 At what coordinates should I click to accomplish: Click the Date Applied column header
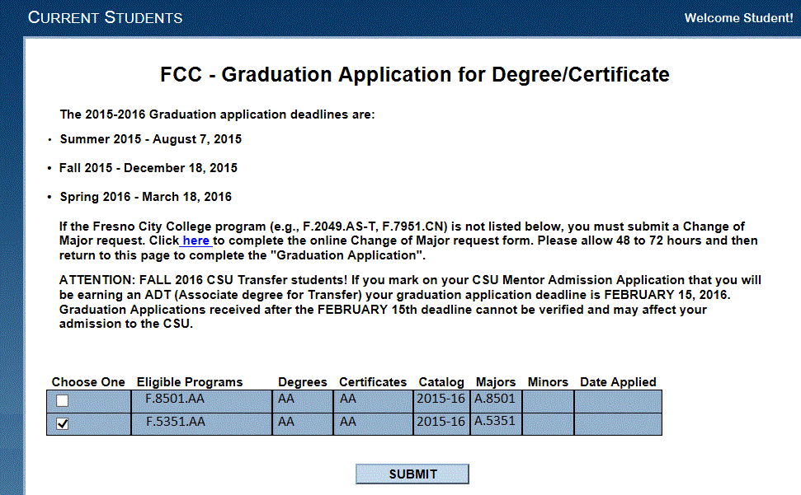(618, 382)
